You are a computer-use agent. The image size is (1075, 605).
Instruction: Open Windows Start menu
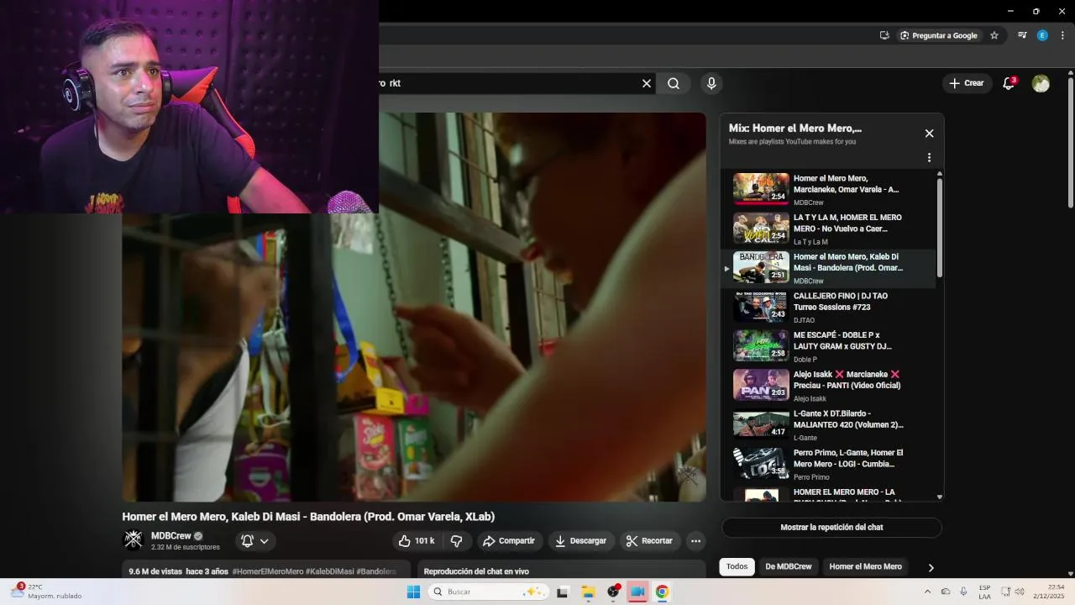point(413,592)
